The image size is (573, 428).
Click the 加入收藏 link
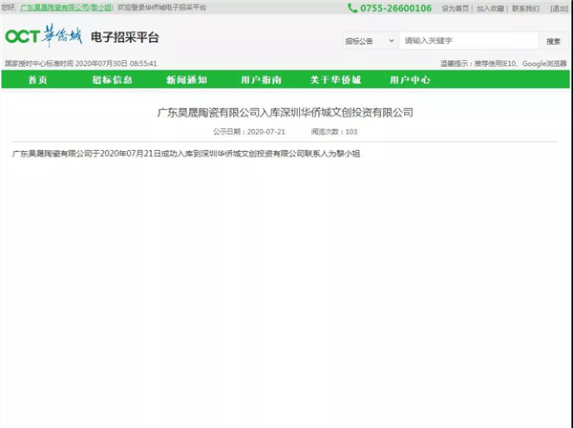490,8
